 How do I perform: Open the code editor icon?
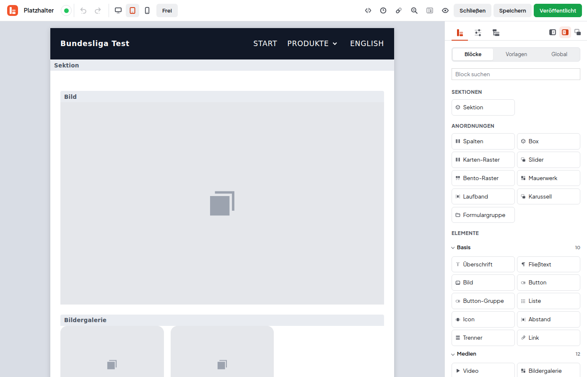(368, 10)
